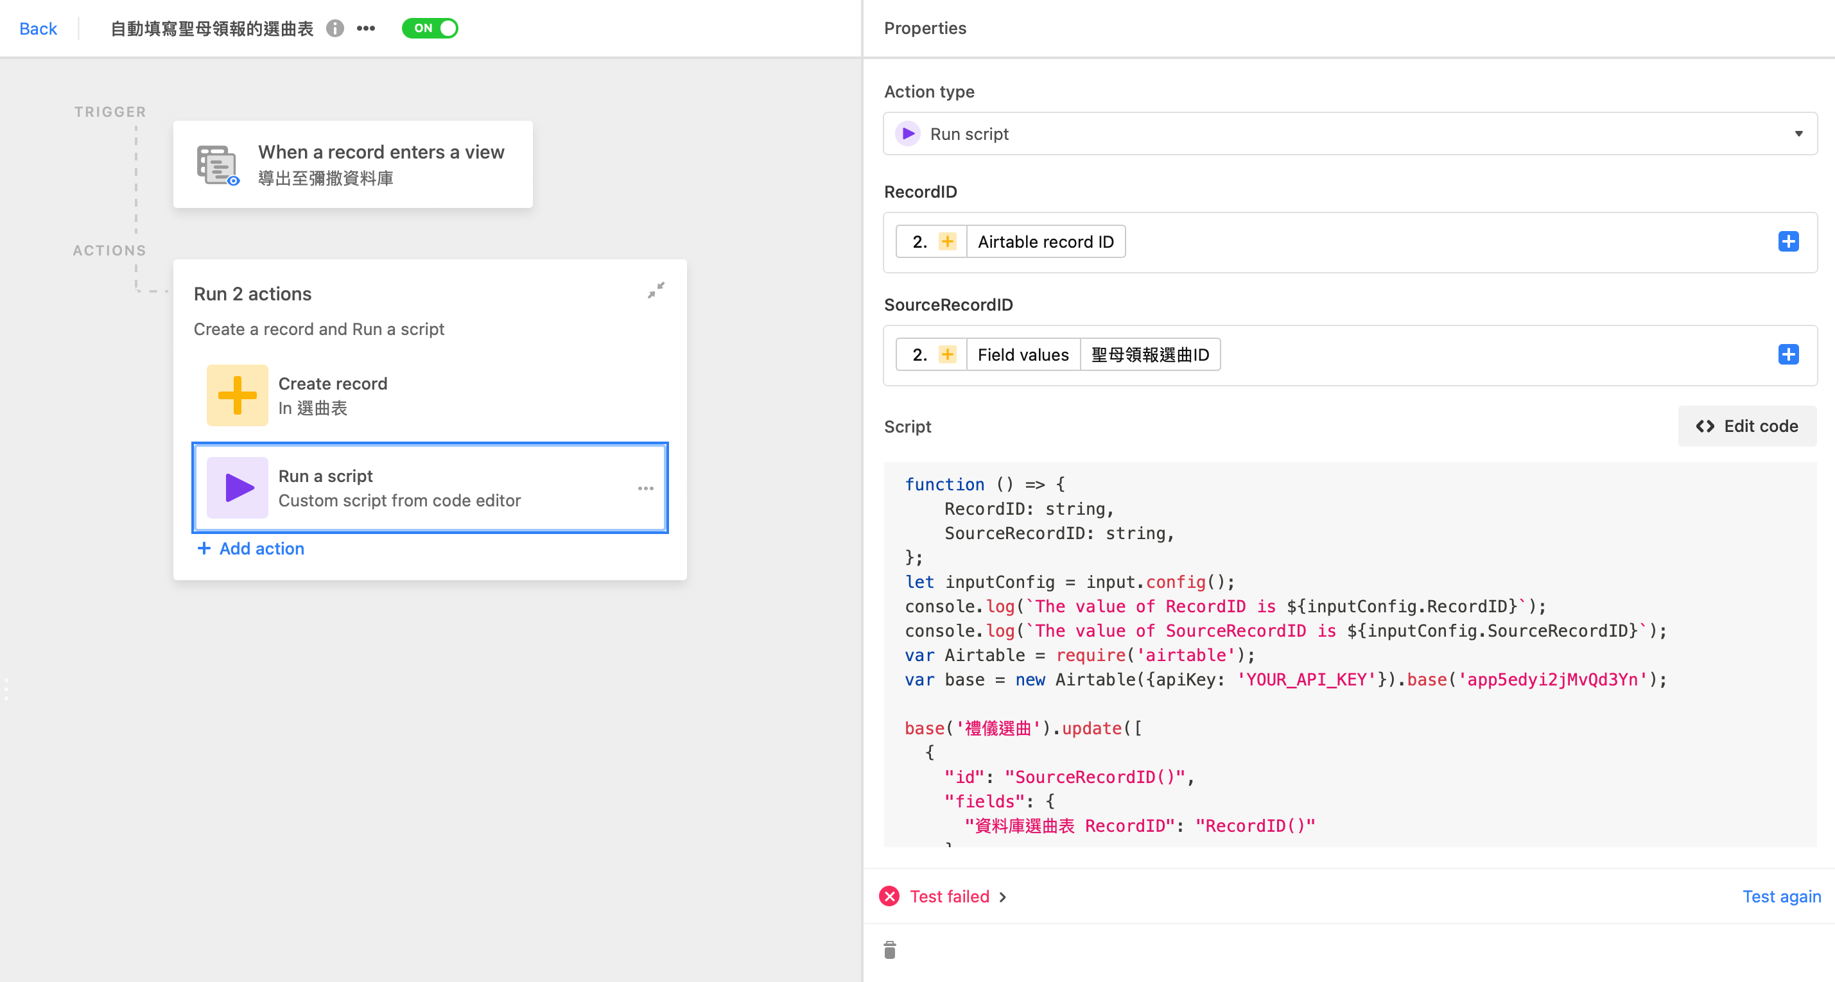Click the Run script purple icon
Screen dimensions: 1835x982
point(907,134)
